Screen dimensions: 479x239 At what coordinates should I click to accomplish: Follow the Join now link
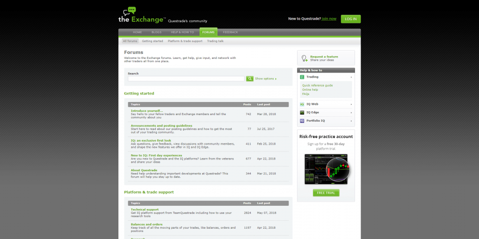pos(329,19)
